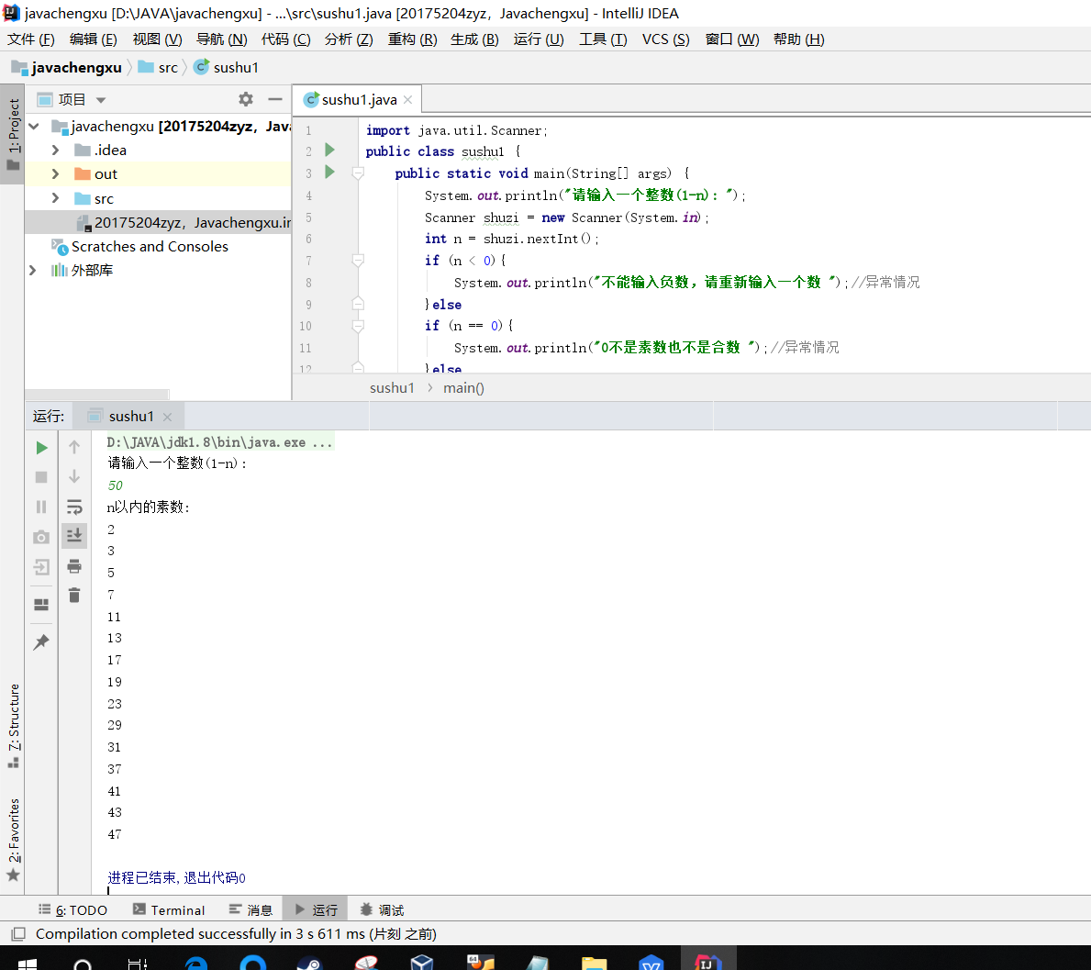Viewport: 1091px width, 970px height.
Task: Open Steam from the Windows taskbar
Action: pos(309,962)
